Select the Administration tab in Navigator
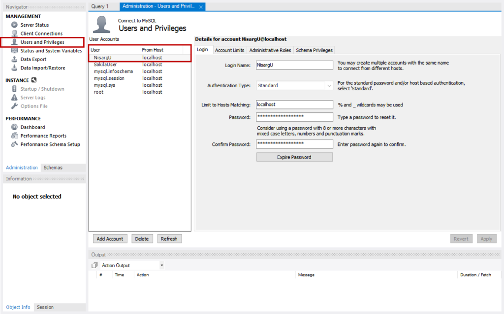The height and width of the screenshot is (314, 504). pos(22,168)
